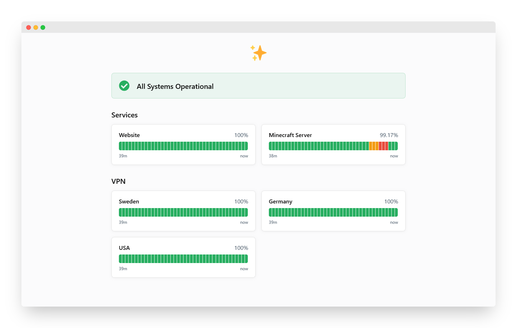Image resolution: width=517 pixels, height=328 pixels.
Task: Click the red outage segments in Minecraft Server bar
Action: tap(383, 146)
